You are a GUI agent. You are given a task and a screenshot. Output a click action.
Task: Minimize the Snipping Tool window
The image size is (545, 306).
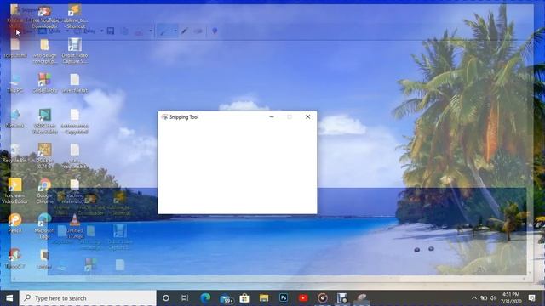click(x=272, y=117)
